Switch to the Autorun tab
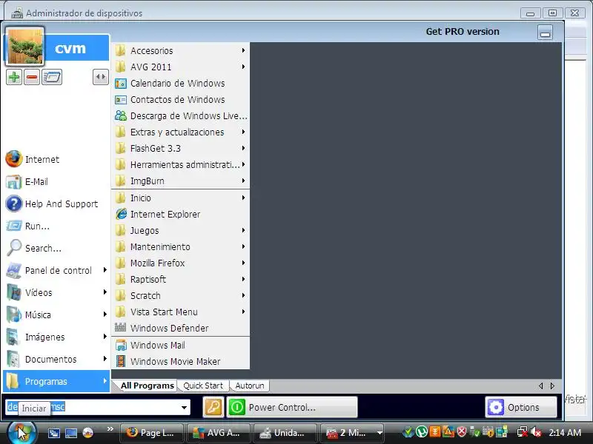This screenshot has height=444, width=593. point(250,386)
